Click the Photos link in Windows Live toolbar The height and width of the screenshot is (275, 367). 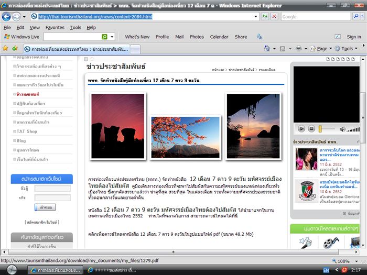tap(197, 37)
